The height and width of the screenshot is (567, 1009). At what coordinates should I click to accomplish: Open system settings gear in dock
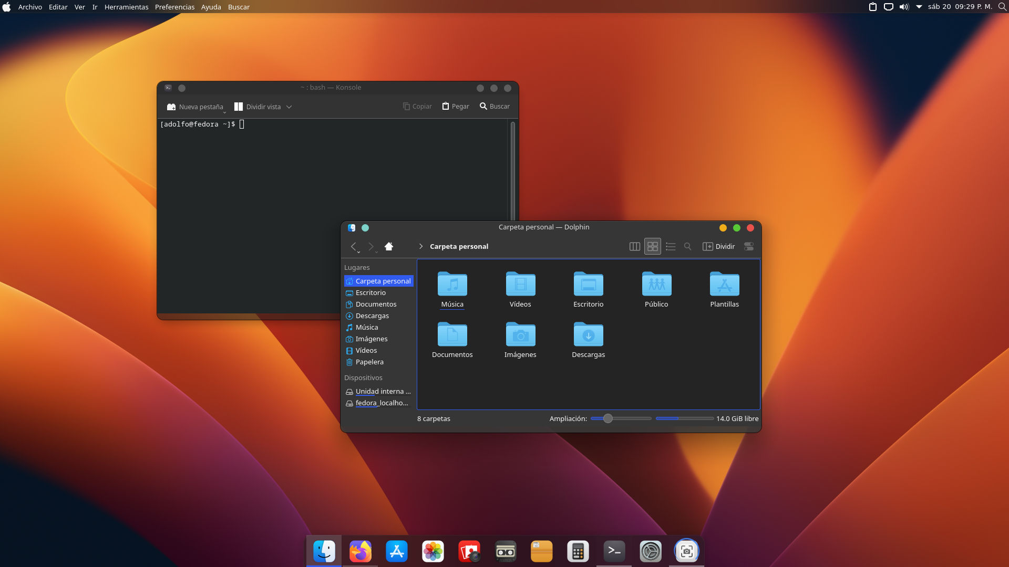[x=651, y=551]
